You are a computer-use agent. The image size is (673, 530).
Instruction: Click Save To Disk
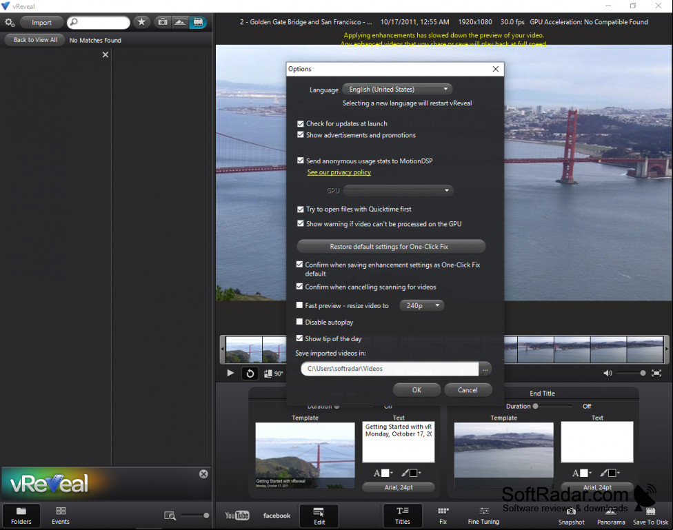(x=650, y=516)
